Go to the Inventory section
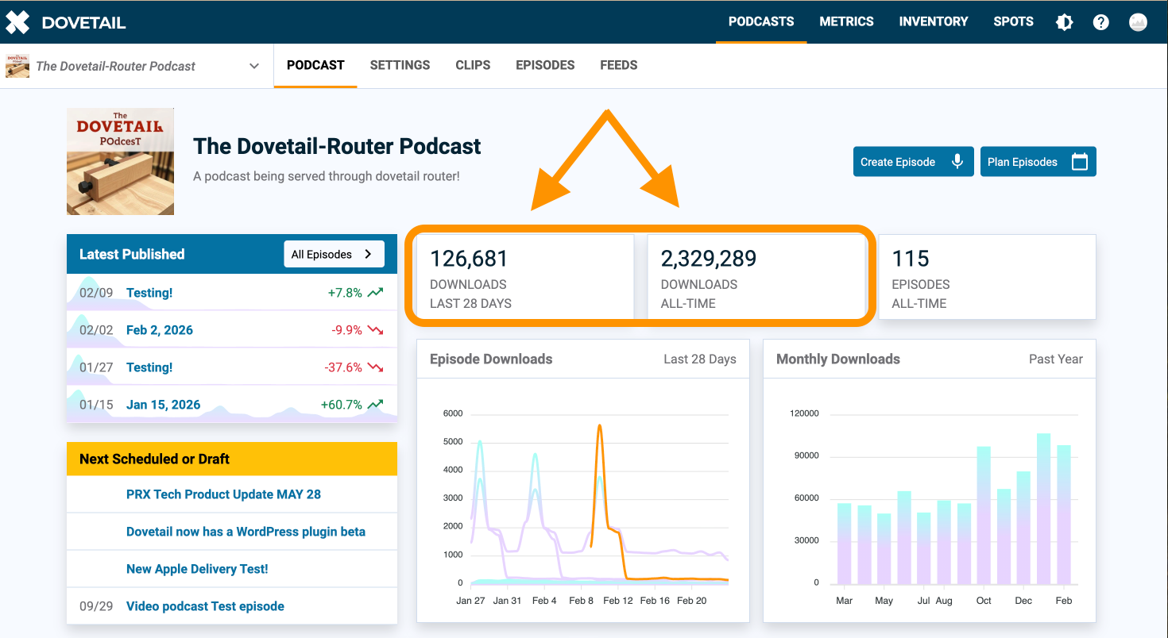1168x638 pixels. tap(933, 21)
